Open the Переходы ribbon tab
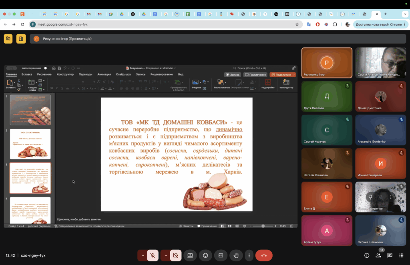 [86, 74]
